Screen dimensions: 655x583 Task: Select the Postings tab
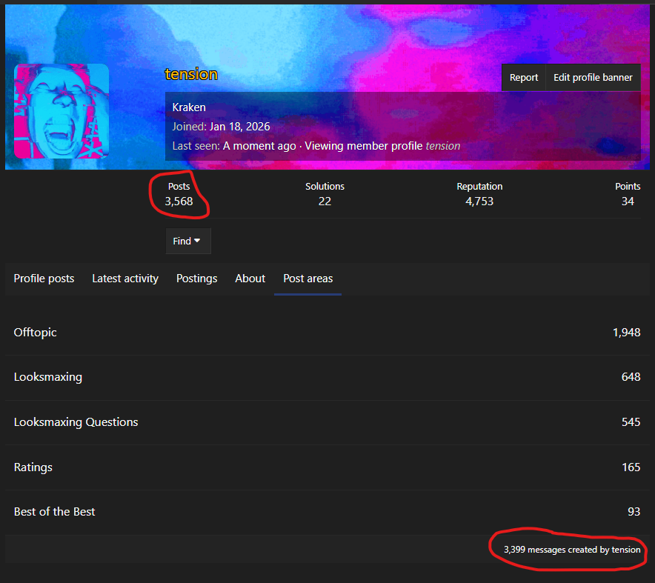click(x=196, y=279)
